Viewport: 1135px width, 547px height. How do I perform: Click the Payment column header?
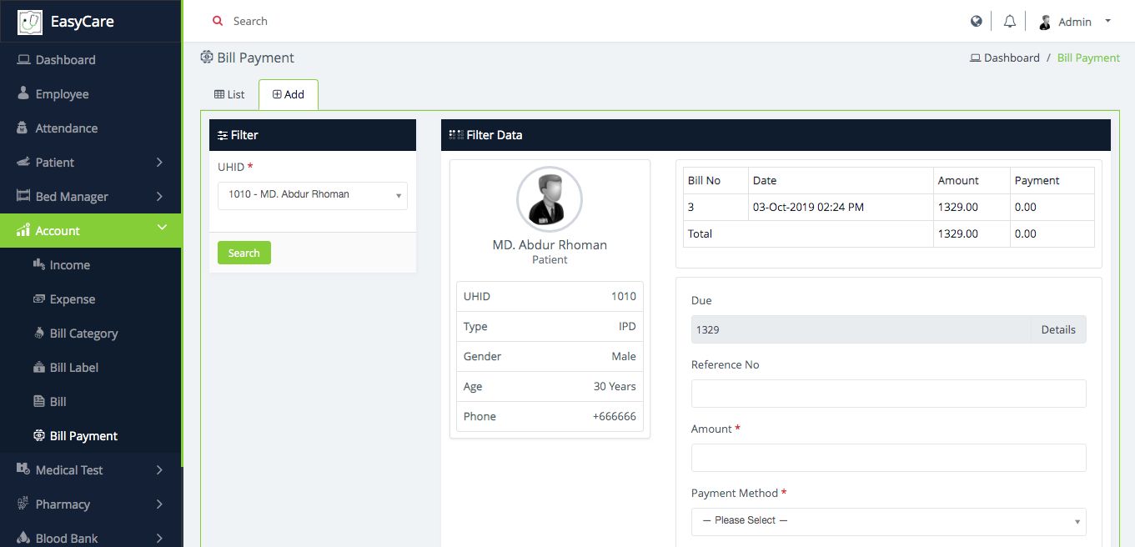[x=1037, y=180]
